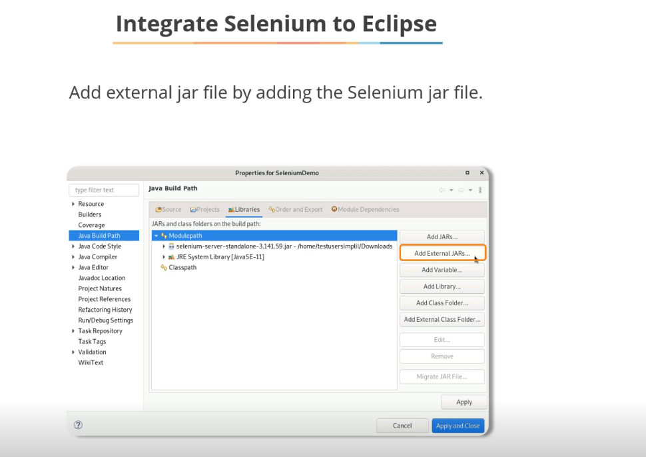Click the Add Library... button
Screen dimensions: 646x457
[x=442, y=286]
